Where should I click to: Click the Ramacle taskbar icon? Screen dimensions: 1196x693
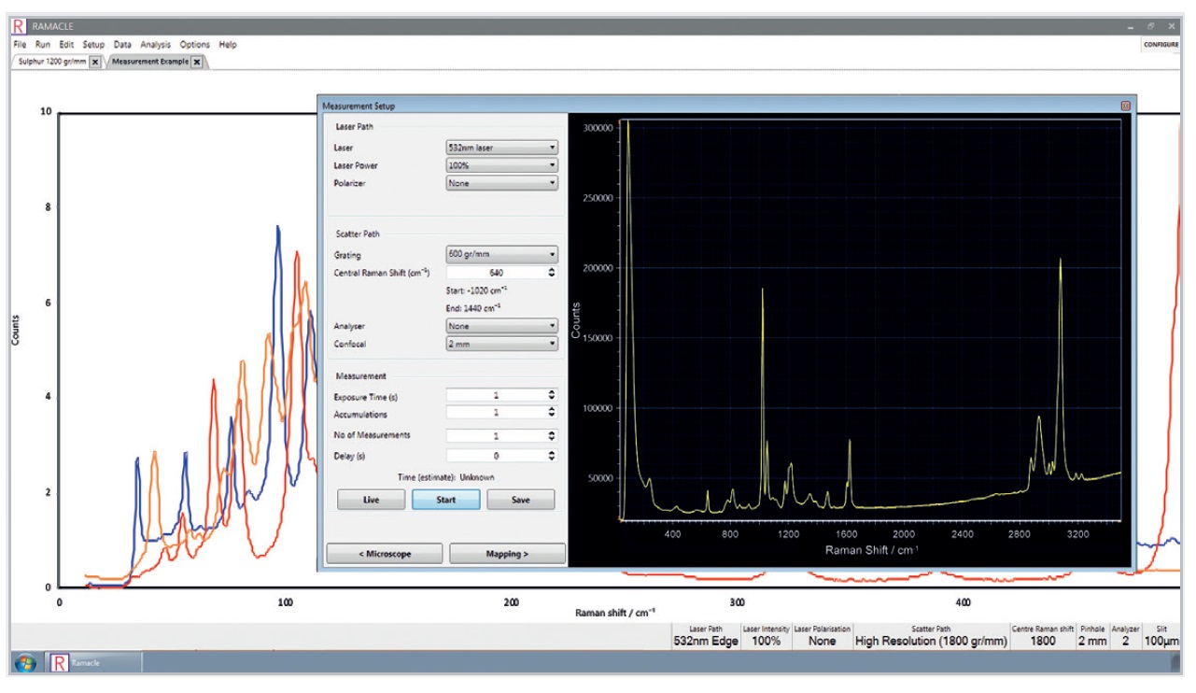coord(62,662)
